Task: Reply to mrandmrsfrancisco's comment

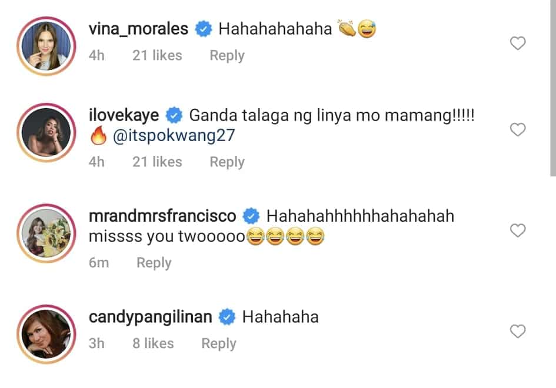Action: pyautogui.click(x=154, y=263)
